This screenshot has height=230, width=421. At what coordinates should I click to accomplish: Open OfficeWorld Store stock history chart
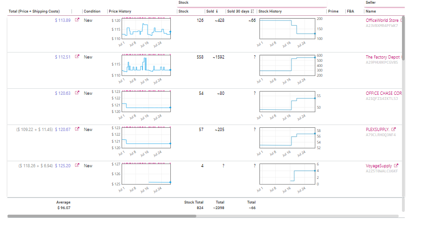287,28
